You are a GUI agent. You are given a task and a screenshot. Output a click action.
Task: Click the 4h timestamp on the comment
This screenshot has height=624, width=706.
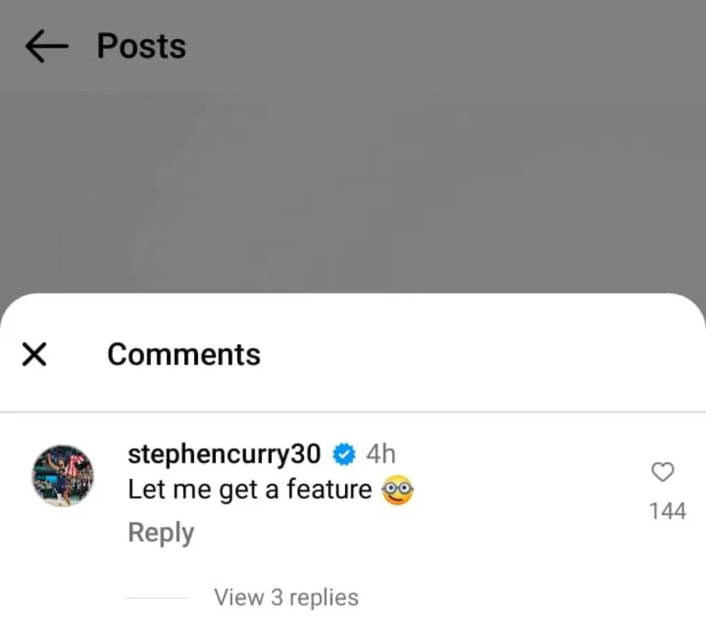[380, 453]
